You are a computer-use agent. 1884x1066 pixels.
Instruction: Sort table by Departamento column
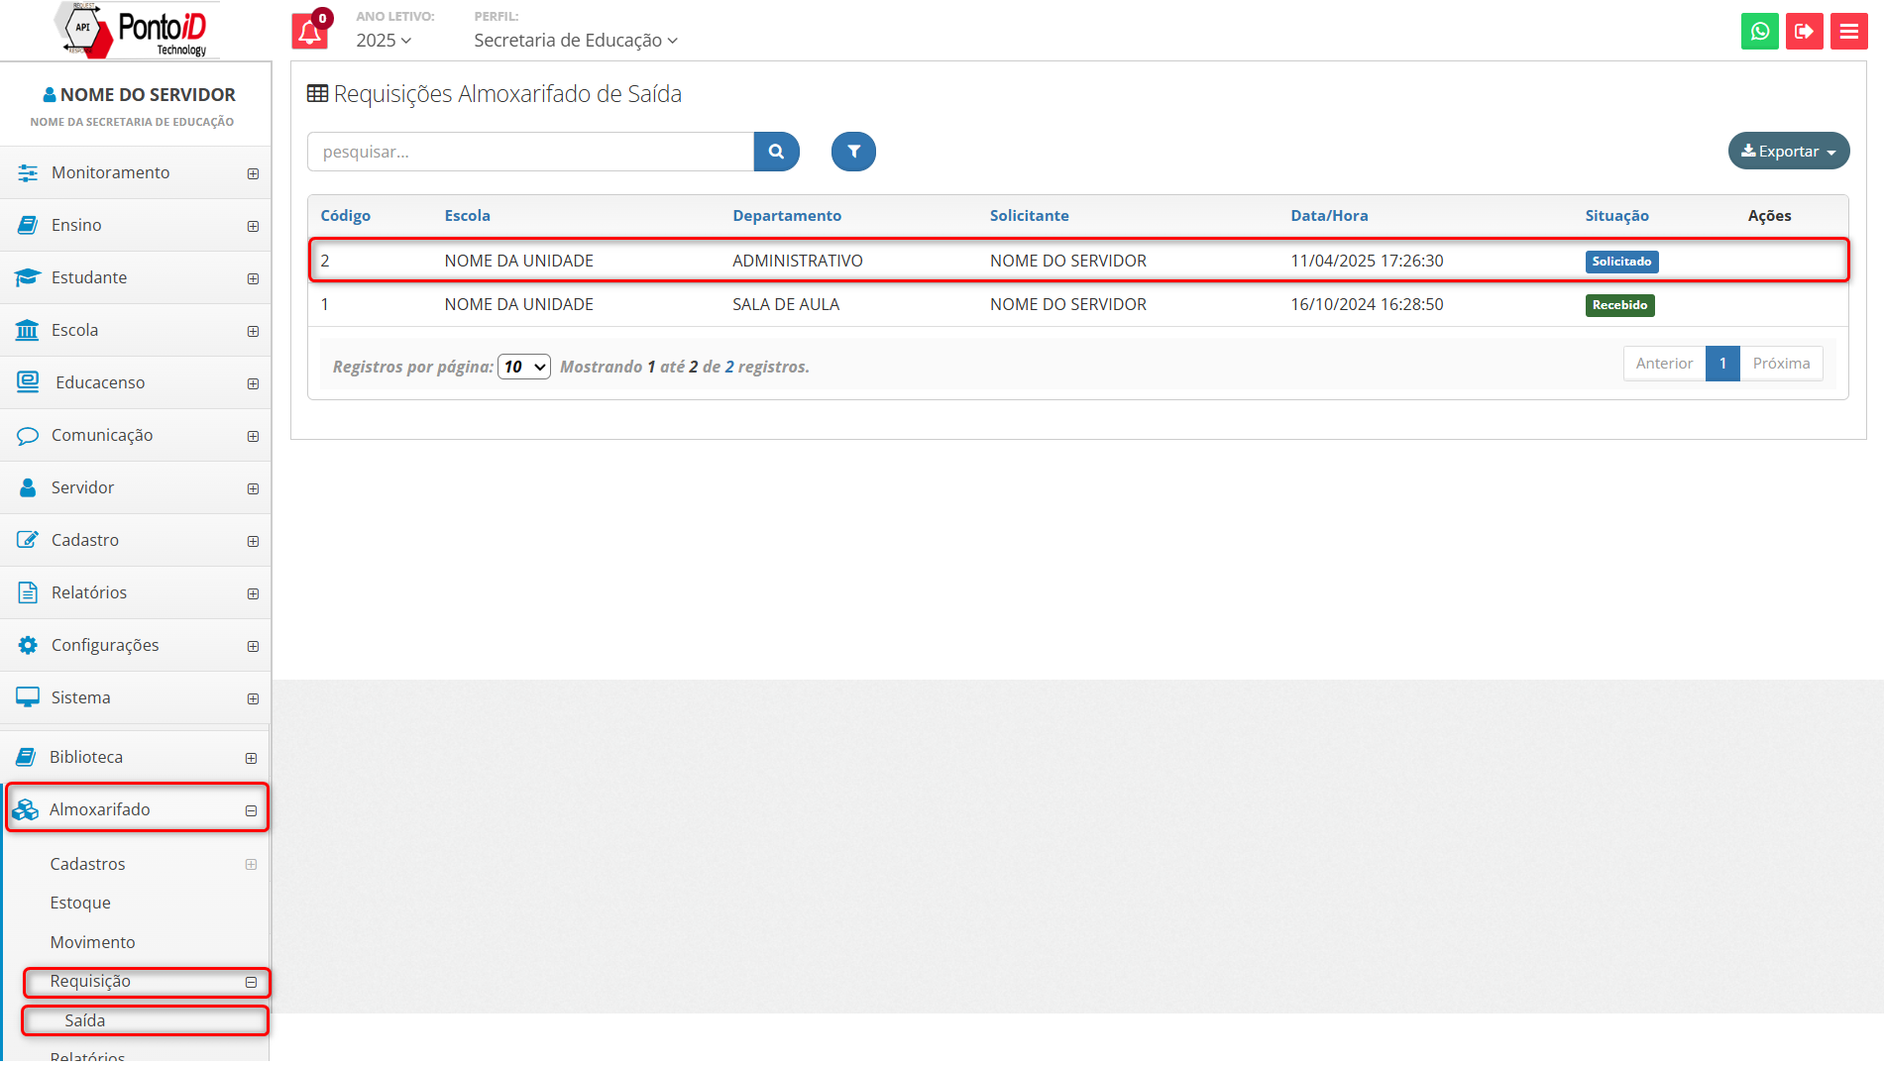pyautogui.click(x=787, y=215)
